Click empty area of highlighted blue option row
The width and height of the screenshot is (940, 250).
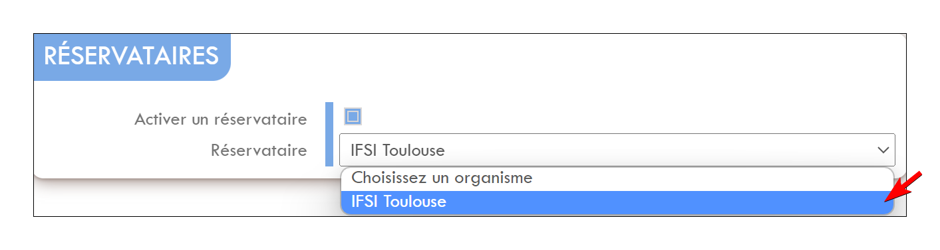[x=665, y=202]
